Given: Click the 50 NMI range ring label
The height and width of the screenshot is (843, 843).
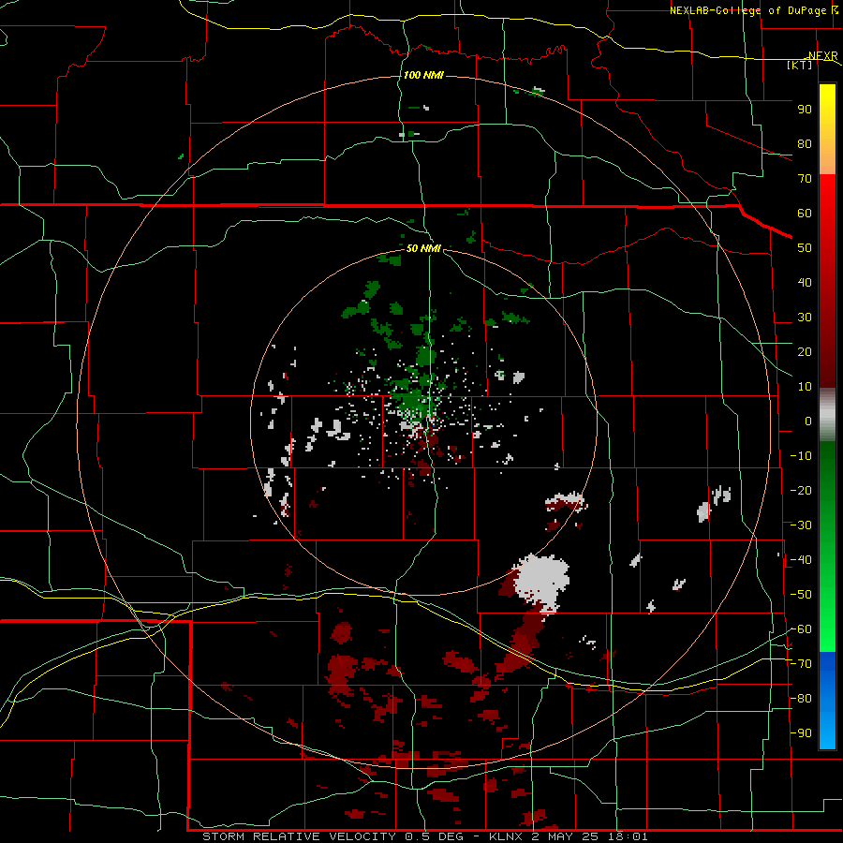Looking at the screenshot, I should 423,248.
